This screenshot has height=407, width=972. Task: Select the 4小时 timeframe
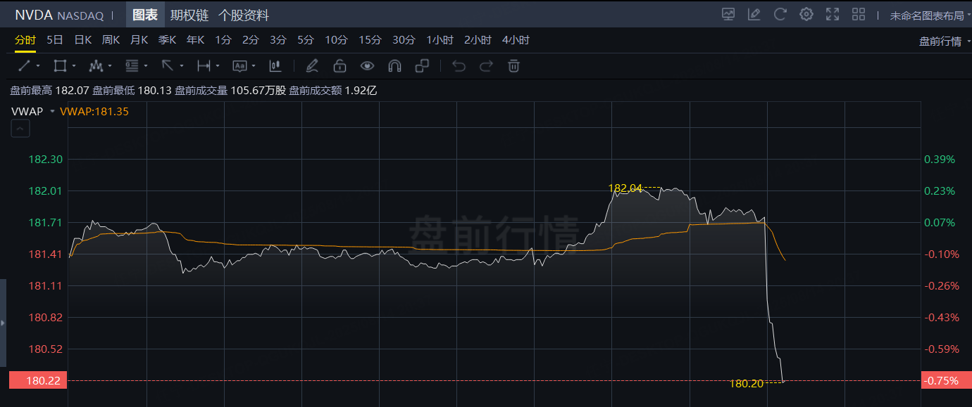[516, 40]
